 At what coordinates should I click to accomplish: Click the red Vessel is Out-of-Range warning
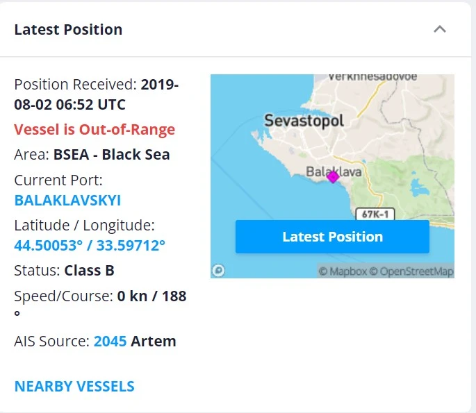pyautogui.click(x=95, y=130)
